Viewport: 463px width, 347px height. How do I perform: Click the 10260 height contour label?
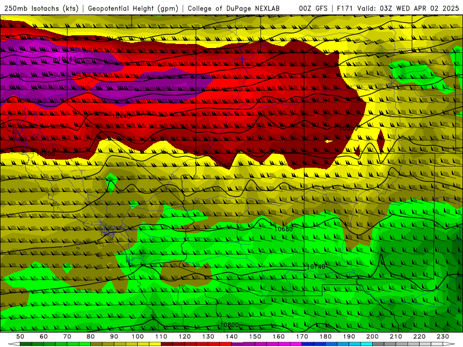pyautogui.click(x=67, y=60)
